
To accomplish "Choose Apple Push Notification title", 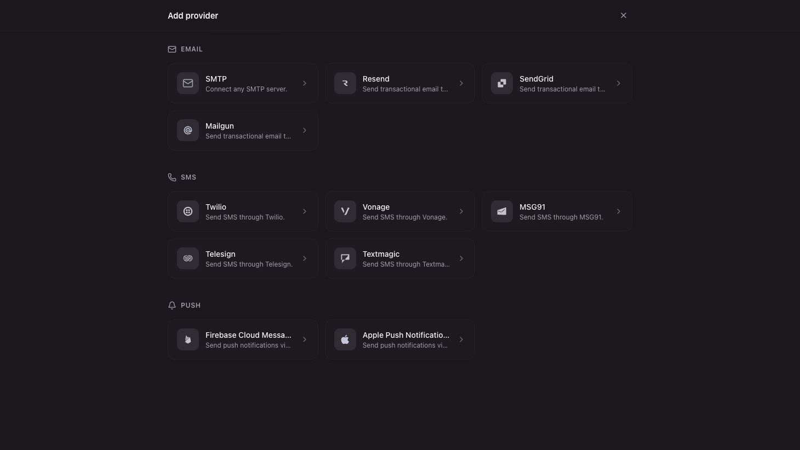I will click(406, 335).
